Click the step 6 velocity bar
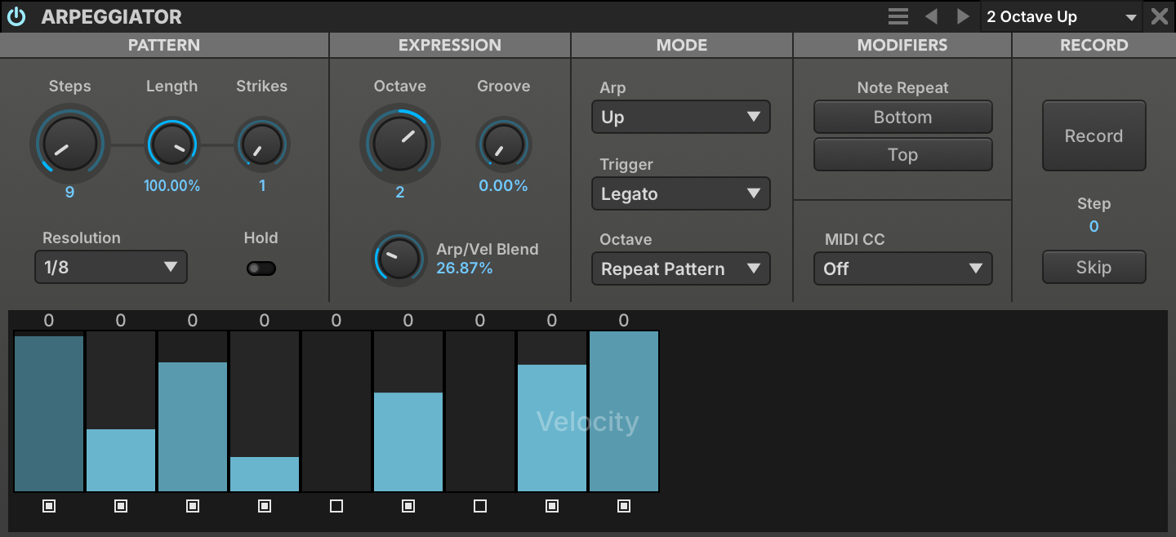This screenshot has height=537, width=1176. [408, 442]
